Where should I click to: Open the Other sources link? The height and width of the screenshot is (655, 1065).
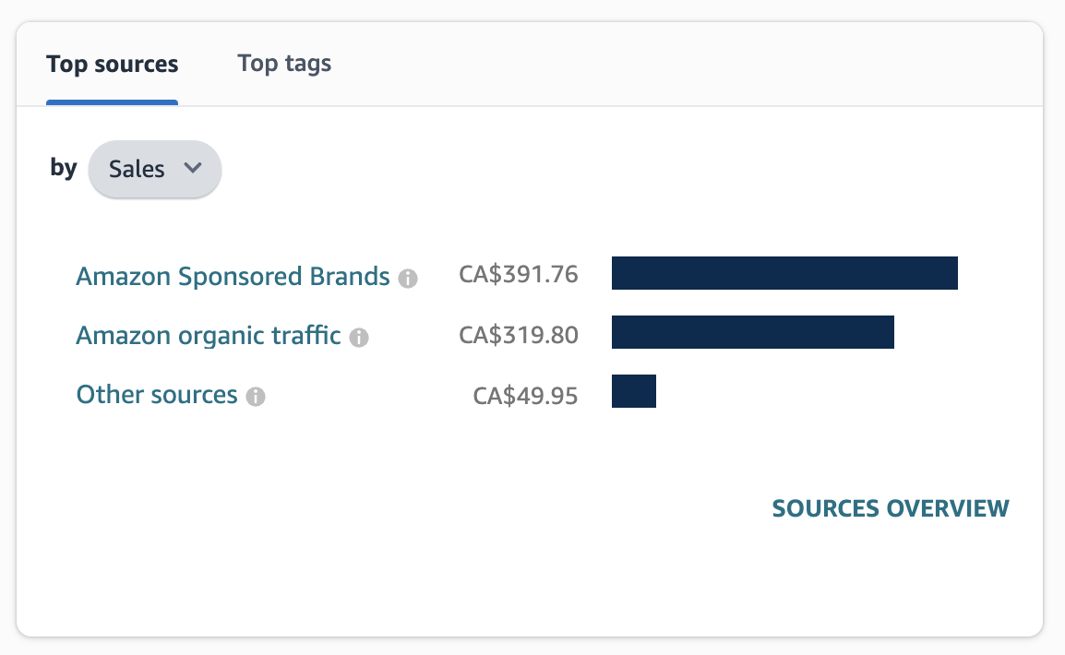(157, 395)
